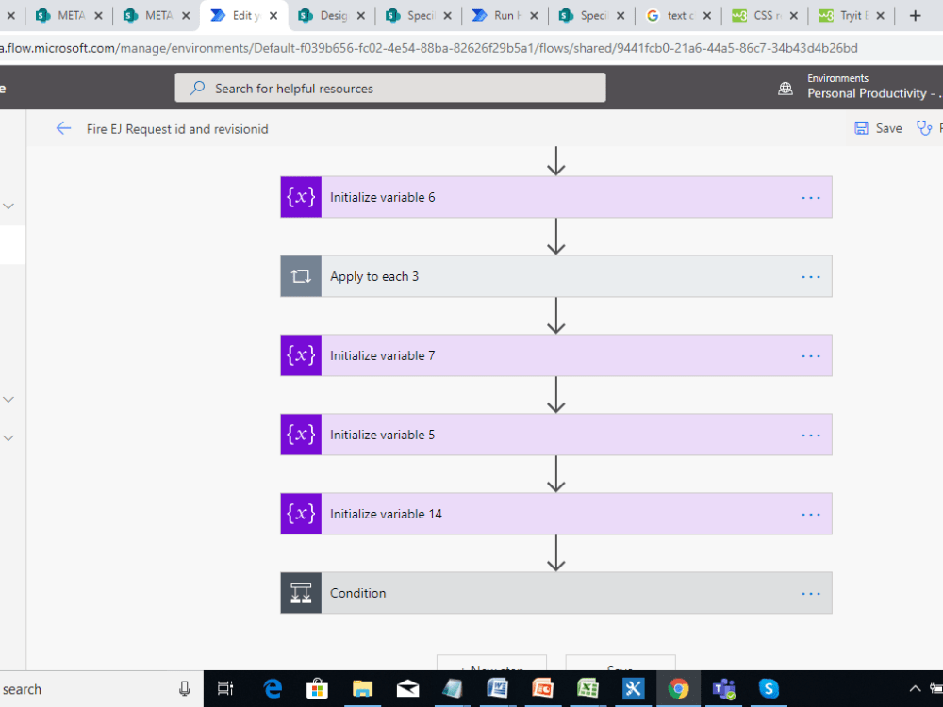Image resolution: width=943 pixels, height=707 pixels.
Task: Click the New step button
Action: [490, 667]
